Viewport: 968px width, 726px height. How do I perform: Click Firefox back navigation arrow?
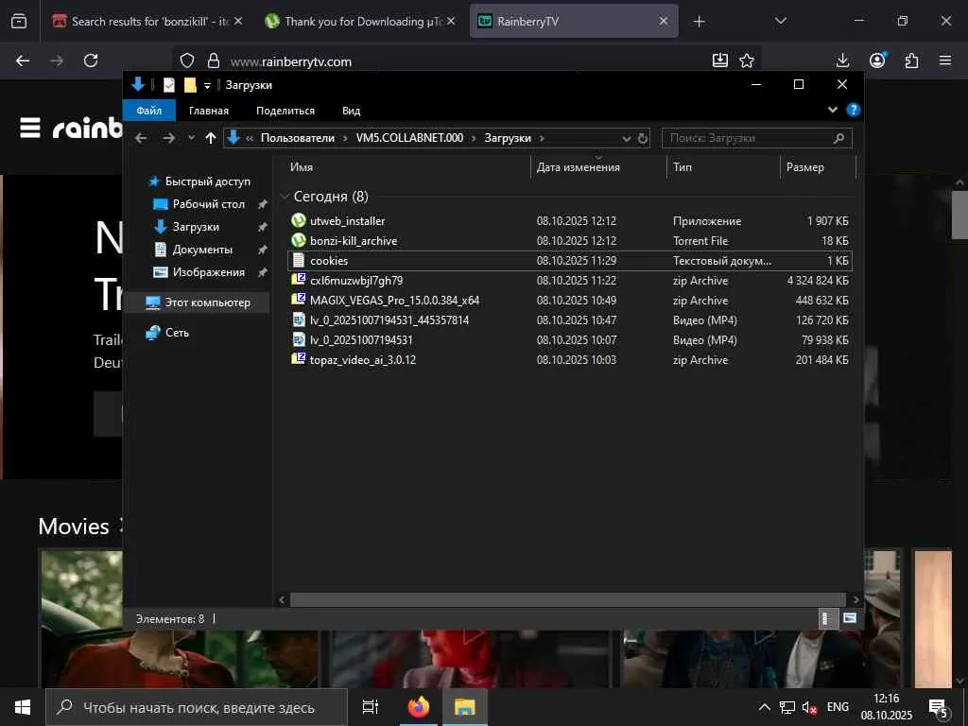pyautogui.click(x=23, y=60)
